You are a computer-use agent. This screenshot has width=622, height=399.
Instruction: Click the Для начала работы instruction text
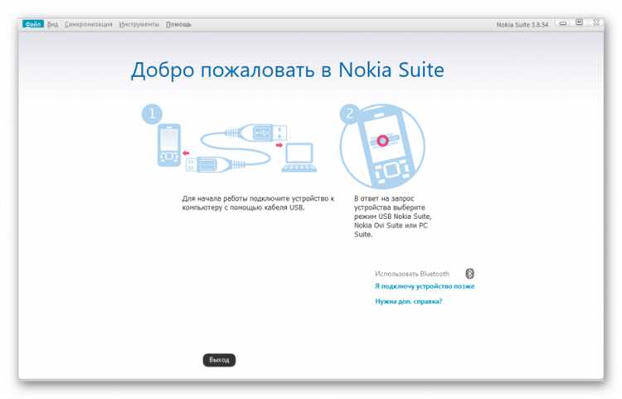pos(258,202)
